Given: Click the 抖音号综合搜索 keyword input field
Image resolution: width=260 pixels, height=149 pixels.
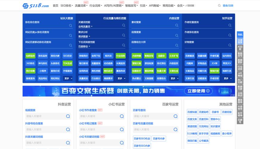Looking at the screenshot, I should pyautogui.click(x=48, y=130).
